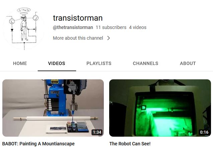Play the BABOT painting video thumbnail
This screenshot has height=147, width=213.
pyautogui.click(x=53, y=108)
